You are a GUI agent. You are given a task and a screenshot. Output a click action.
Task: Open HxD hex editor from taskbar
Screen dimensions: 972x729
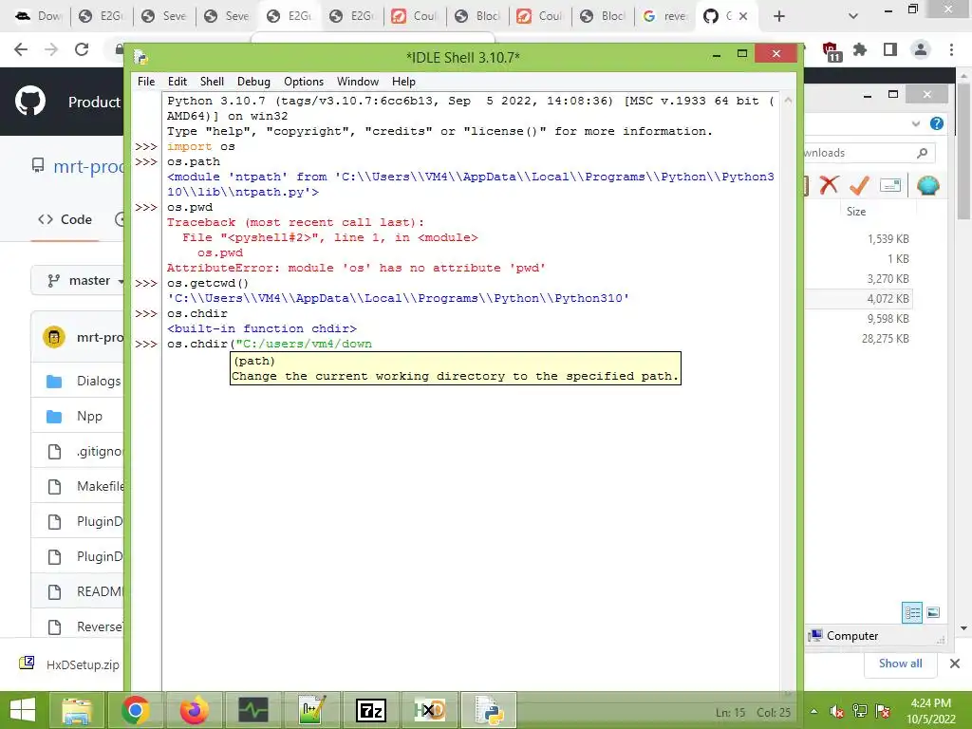(430, 710)
